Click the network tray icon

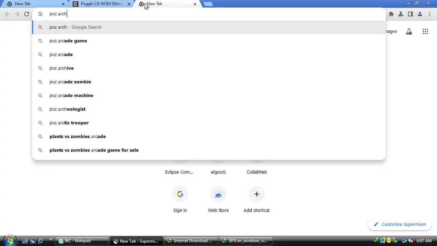[404, 241]
